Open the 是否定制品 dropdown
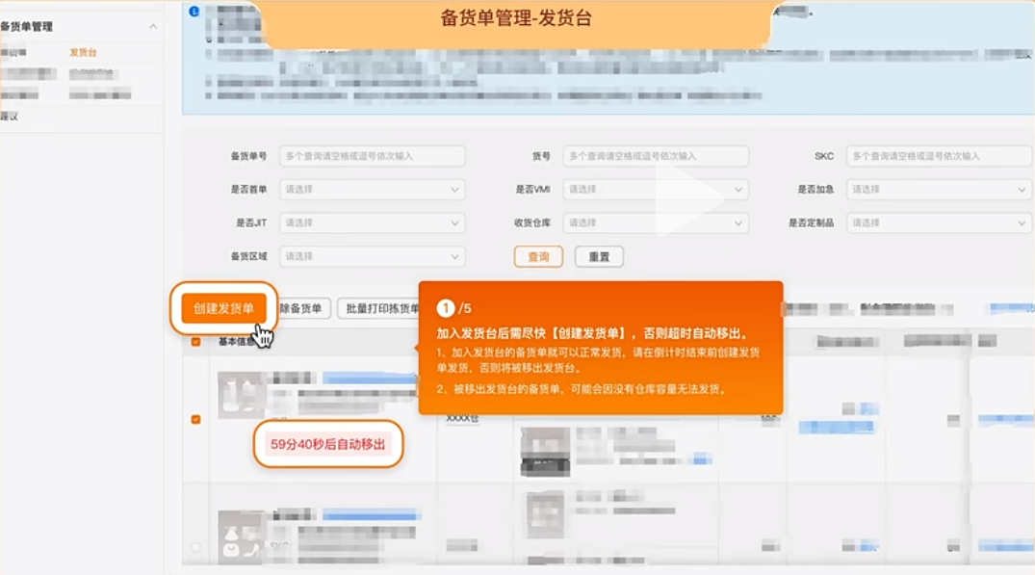This screenshot has height=575, width=1035. (939, 223)
